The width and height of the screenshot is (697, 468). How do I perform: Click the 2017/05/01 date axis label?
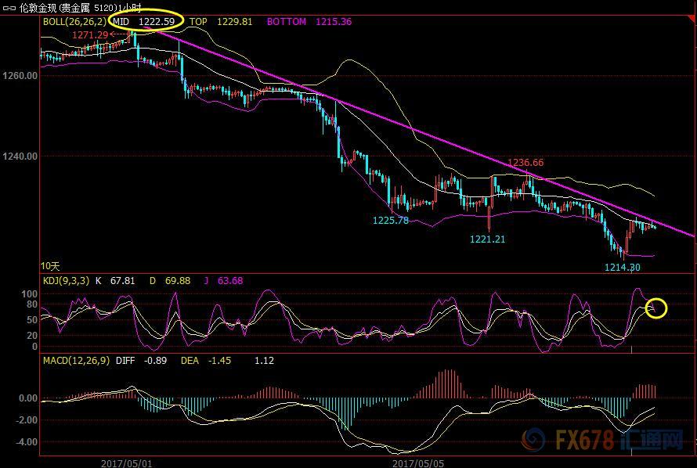(126, 463)
